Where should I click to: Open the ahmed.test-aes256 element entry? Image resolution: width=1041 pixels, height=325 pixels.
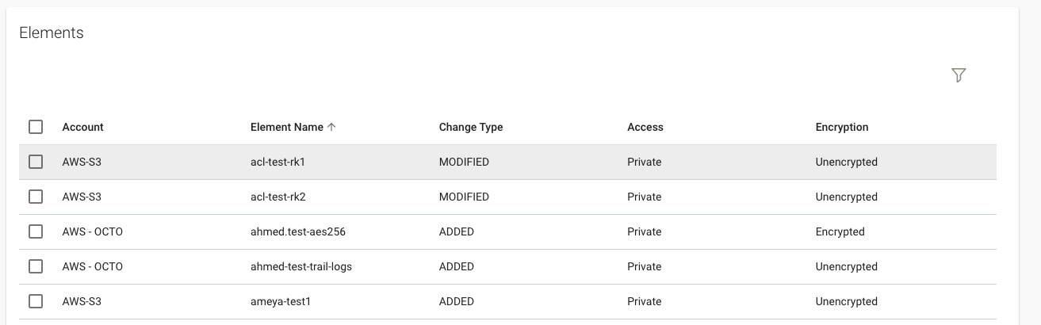pos(298,231)
